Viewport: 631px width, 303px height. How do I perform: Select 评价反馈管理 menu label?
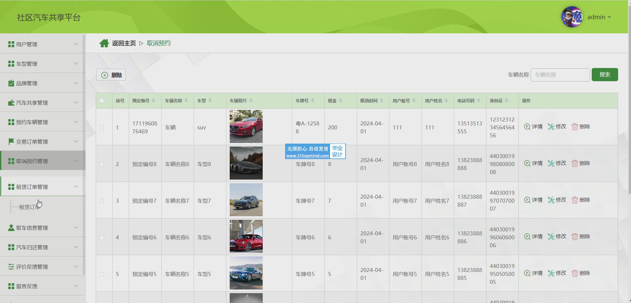tap(32, 267)
